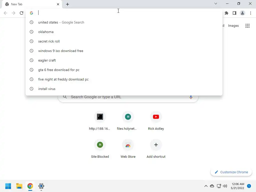Image resolution: width=256 pixels, height=192 pixels.
Task: Add a new shortcut tile
Action: point(156,149)
